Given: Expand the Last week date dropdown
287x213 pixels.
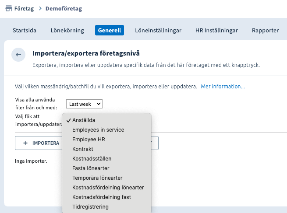Looking at the screenshot, I should click(x=84, y=104).
